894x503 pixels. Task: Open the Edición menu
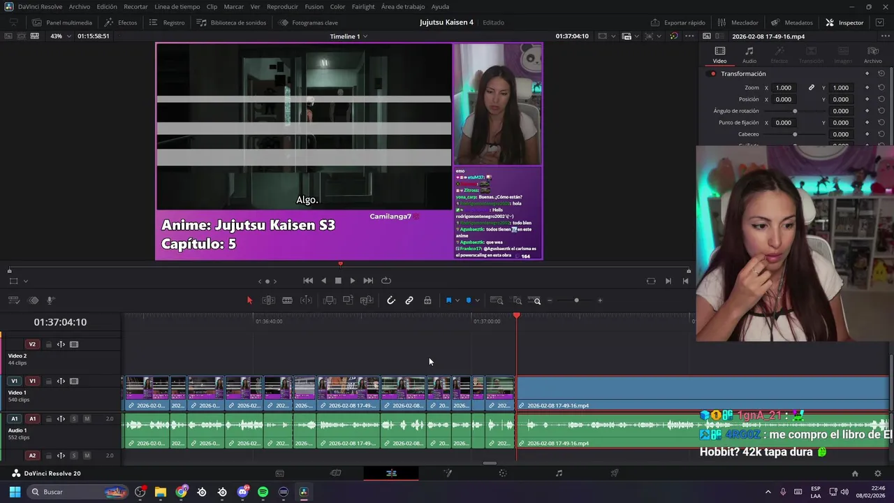(107, 6)
